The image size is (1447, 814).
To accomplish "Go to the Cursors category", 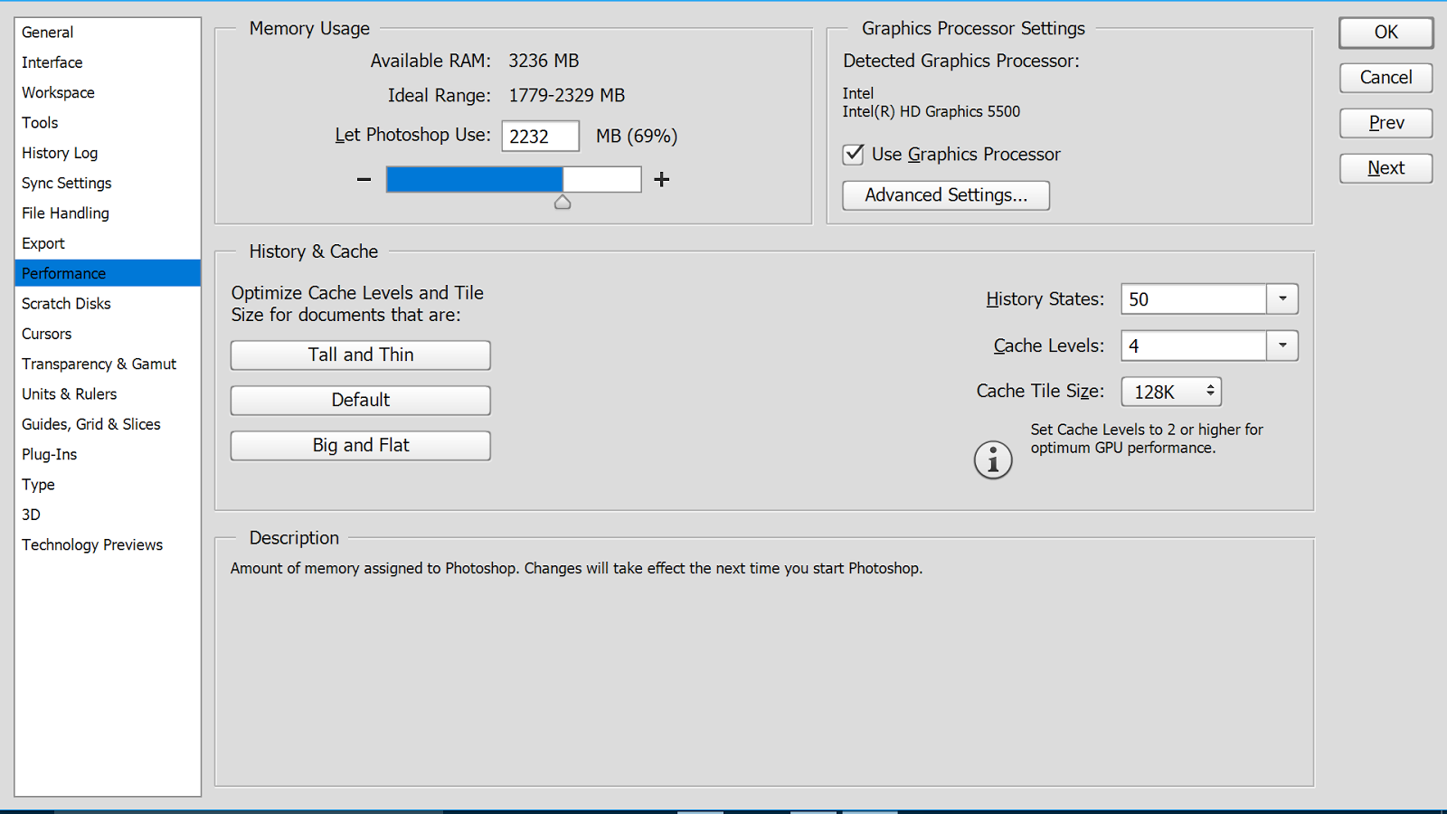I will click(108, 334).
